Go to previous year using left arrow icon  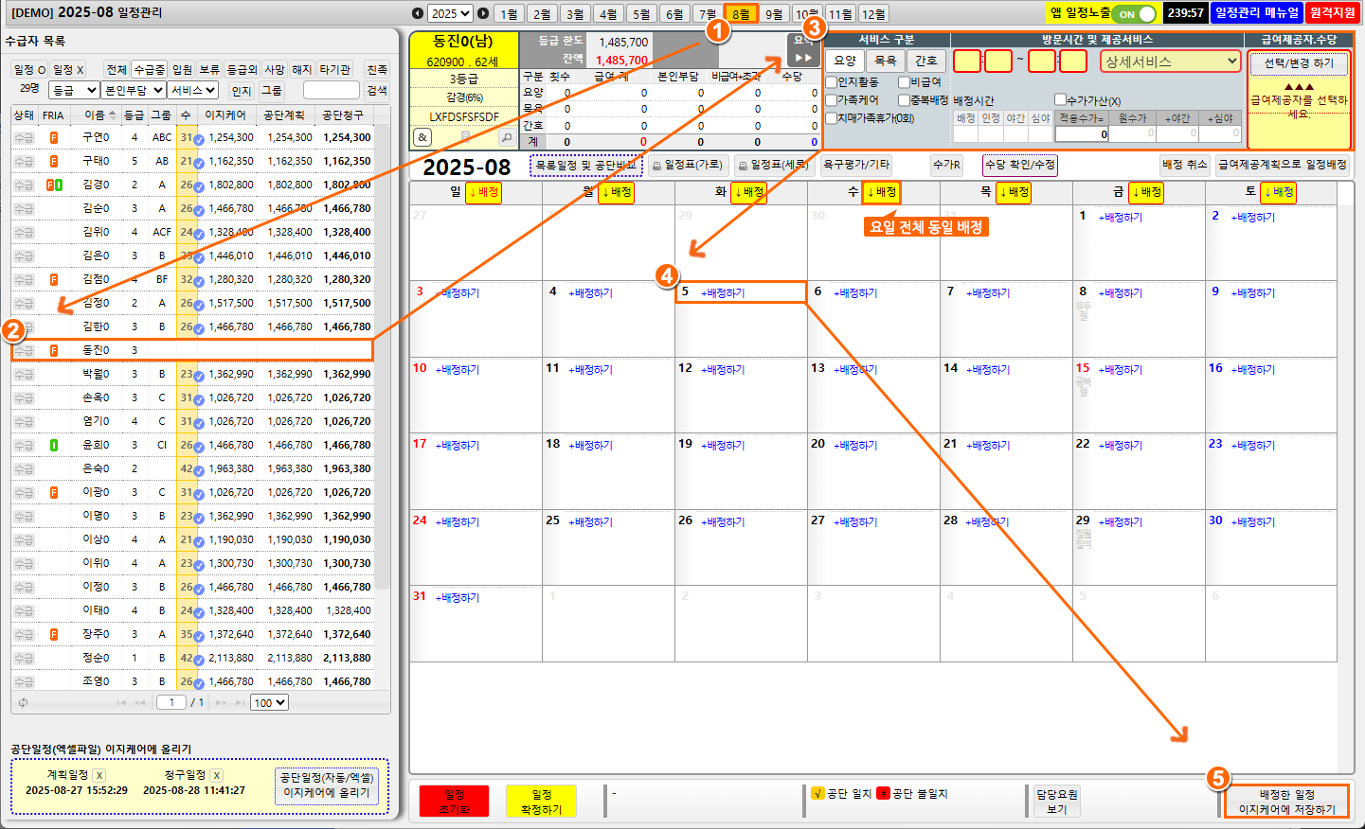[x=418, y=13]
